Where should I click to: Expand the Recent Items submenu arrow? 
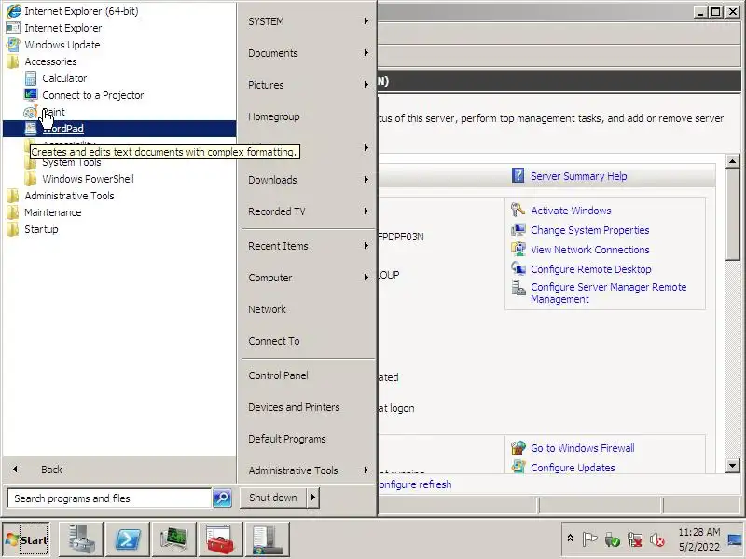click(366, 246)
